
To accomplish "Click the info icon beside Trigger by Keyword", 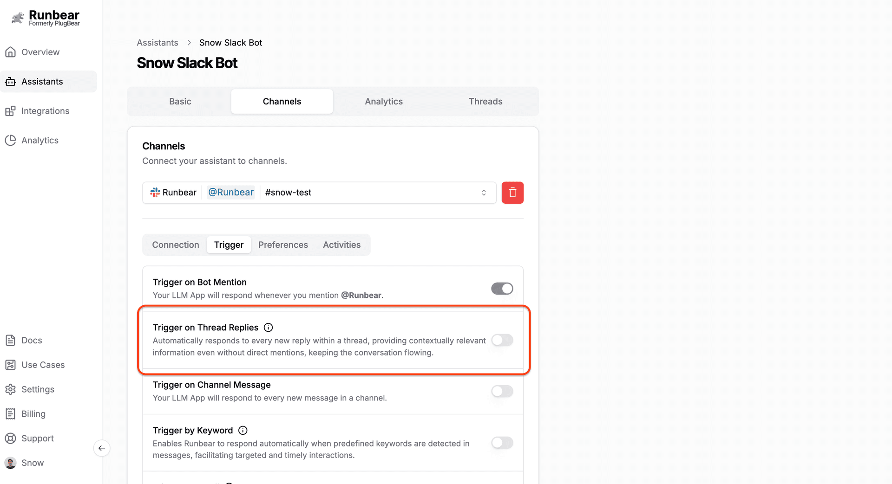I will click(243, 431).
